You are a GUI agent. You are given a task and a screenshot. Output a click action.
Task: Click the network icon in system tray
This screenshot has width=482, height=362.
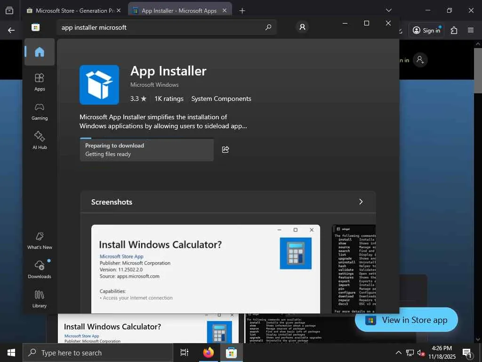click(410, 353)
